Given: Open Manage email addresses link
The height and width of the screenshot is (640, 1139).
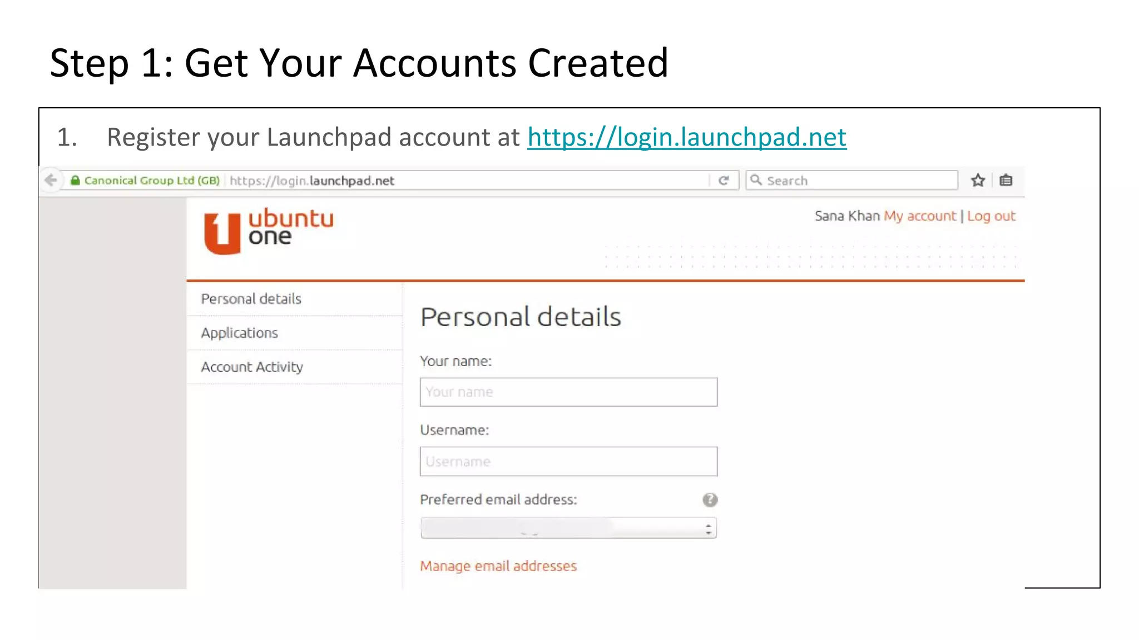Looking at the screenshot, I should pyautogui.click(x=498, y=566).
